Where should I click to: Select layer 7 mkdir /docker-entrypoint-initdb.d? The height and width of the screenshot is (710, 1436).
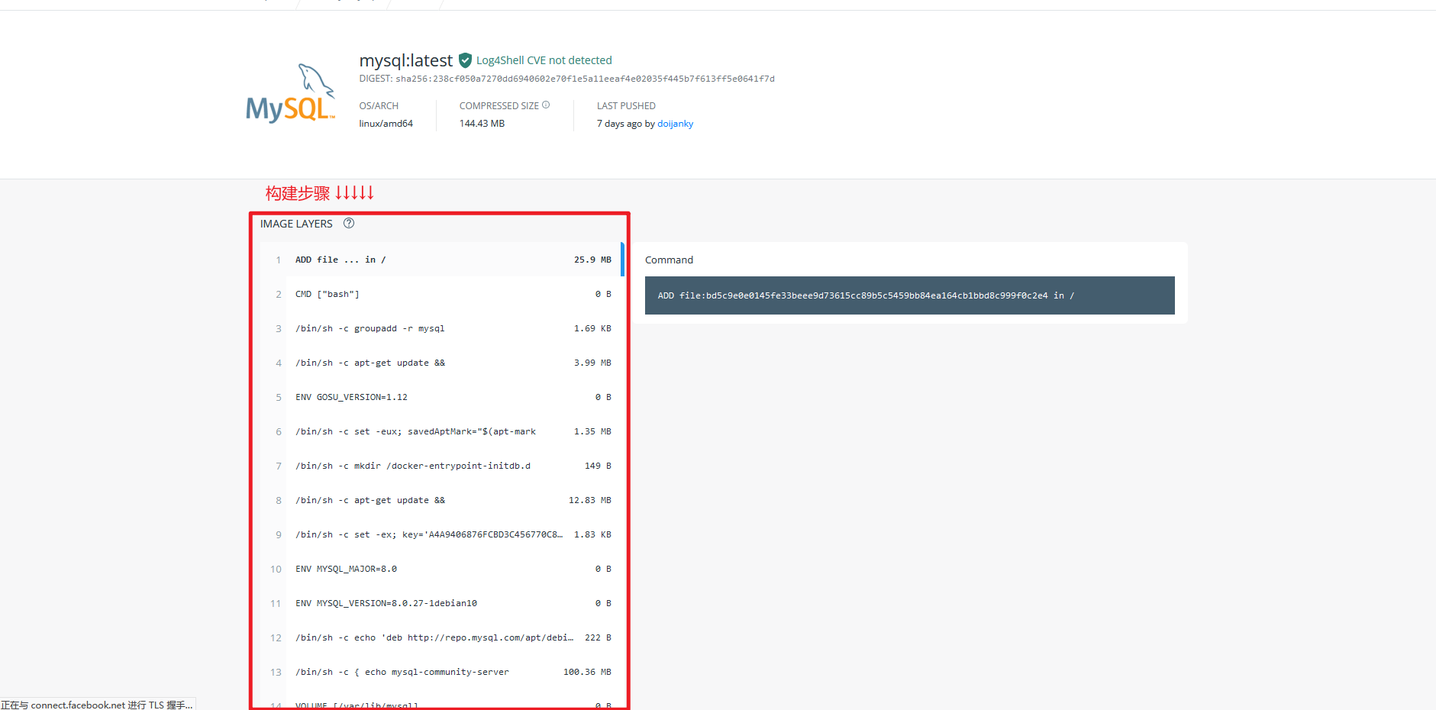tap(442, 466)
